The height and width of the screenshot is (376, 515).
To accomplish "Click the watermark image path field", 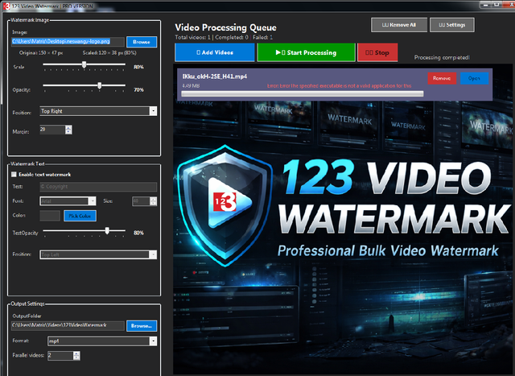I will [68, 41].
